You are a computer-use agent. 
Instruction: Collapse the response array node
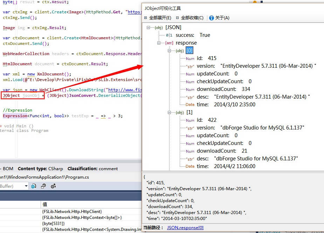click(x=159, y=43)
